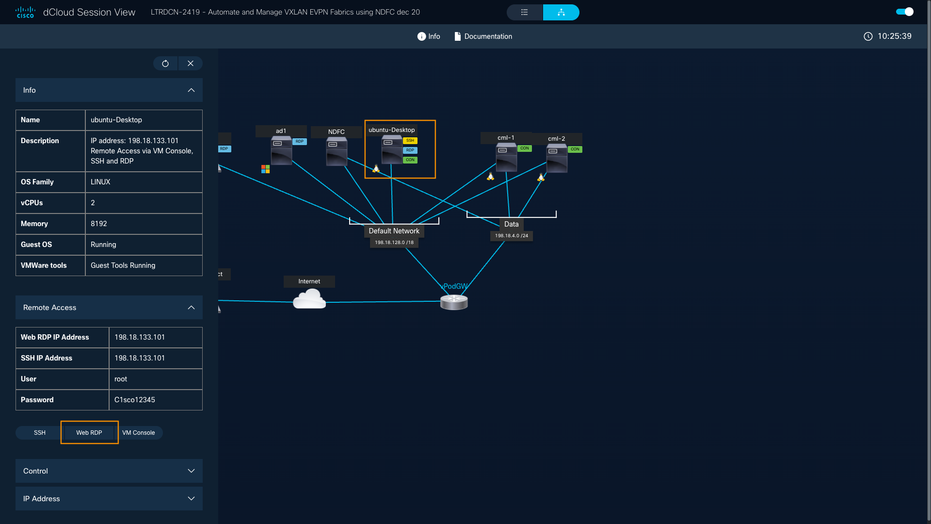Click the cml-2 node label
This screenshot has width=931, height=524.
[557, 139]
